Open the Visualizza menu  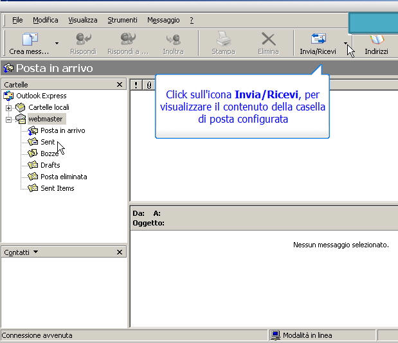[x=83, y=20]
